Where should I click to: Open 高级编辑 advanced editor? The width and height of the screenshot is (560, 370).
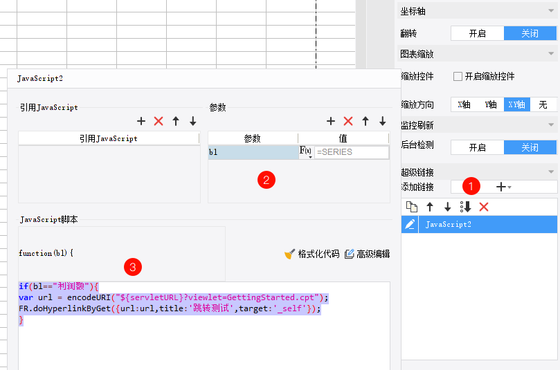367,254
